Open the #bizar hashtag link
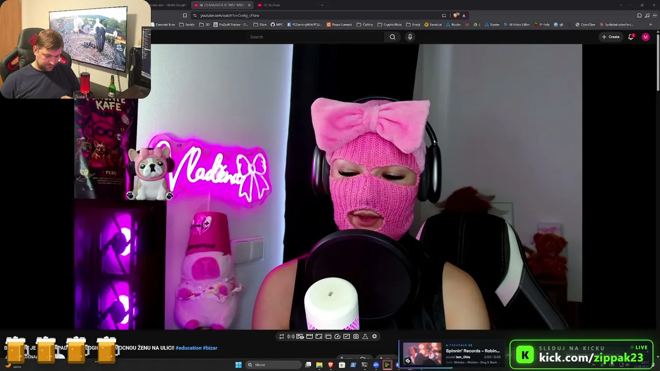 pyautogui.click(x=210, y=348)
